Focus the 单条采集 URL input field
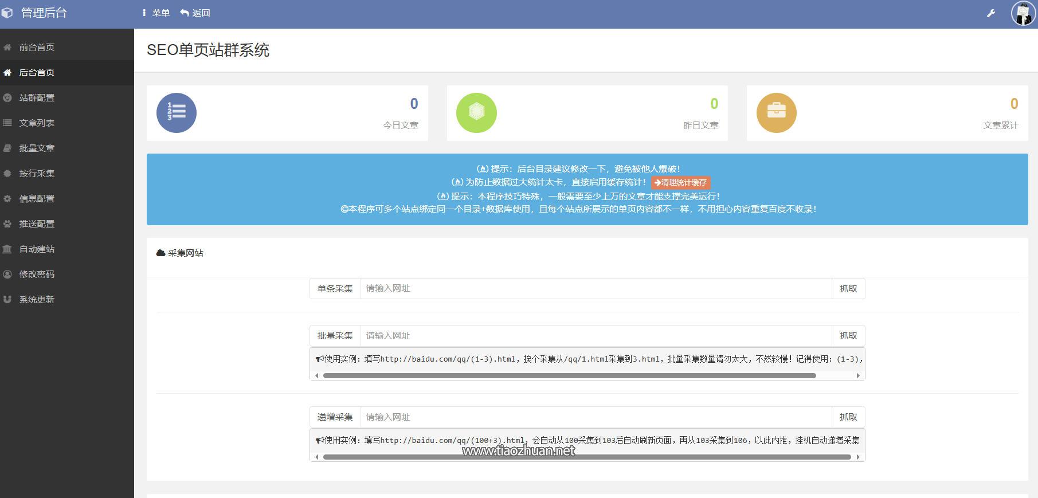Viewport: 1038px width, 498px height. (x=596, y=288)
